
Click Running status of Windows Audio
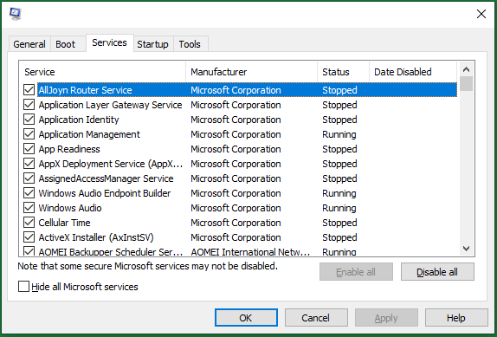[x=339, y=208]
